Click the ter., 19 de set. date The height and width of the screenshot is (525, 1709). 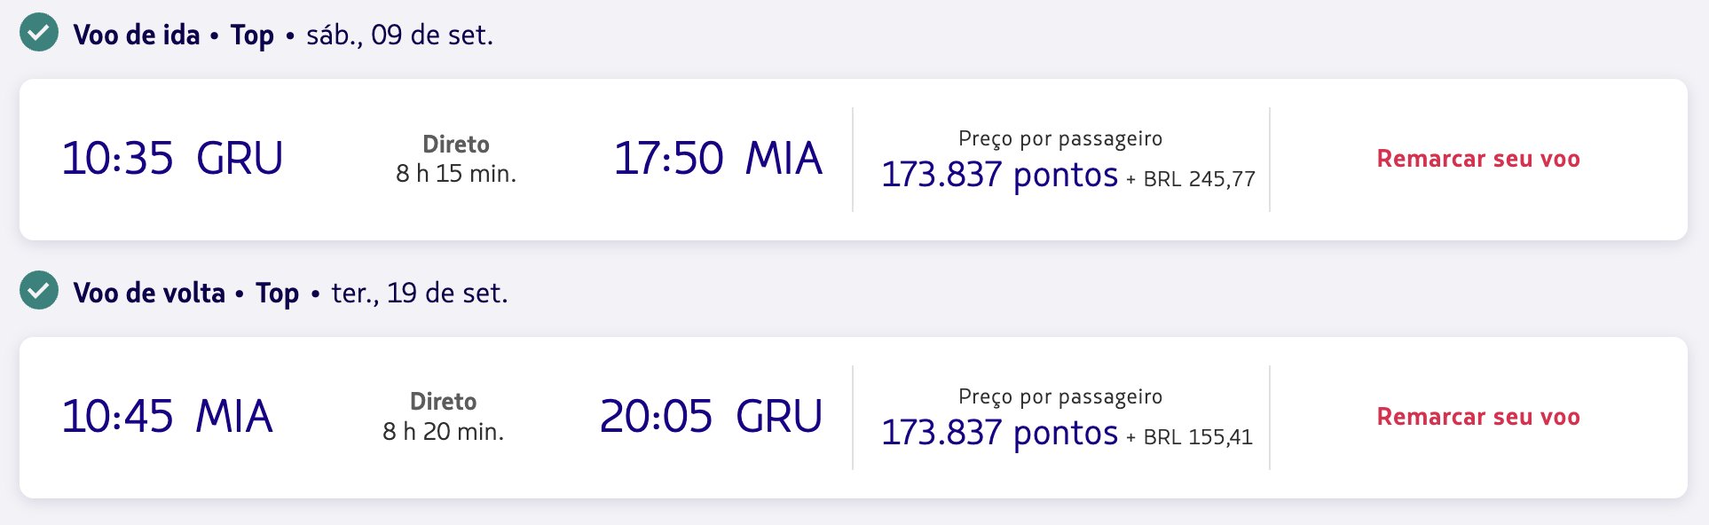[420, 293]
